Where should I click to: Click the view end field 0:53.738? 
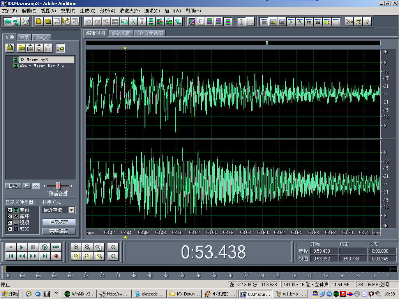353,259
